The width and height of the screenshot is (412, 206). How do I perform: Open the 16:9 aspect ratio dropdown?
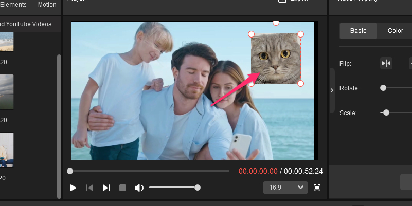point(285,188)
